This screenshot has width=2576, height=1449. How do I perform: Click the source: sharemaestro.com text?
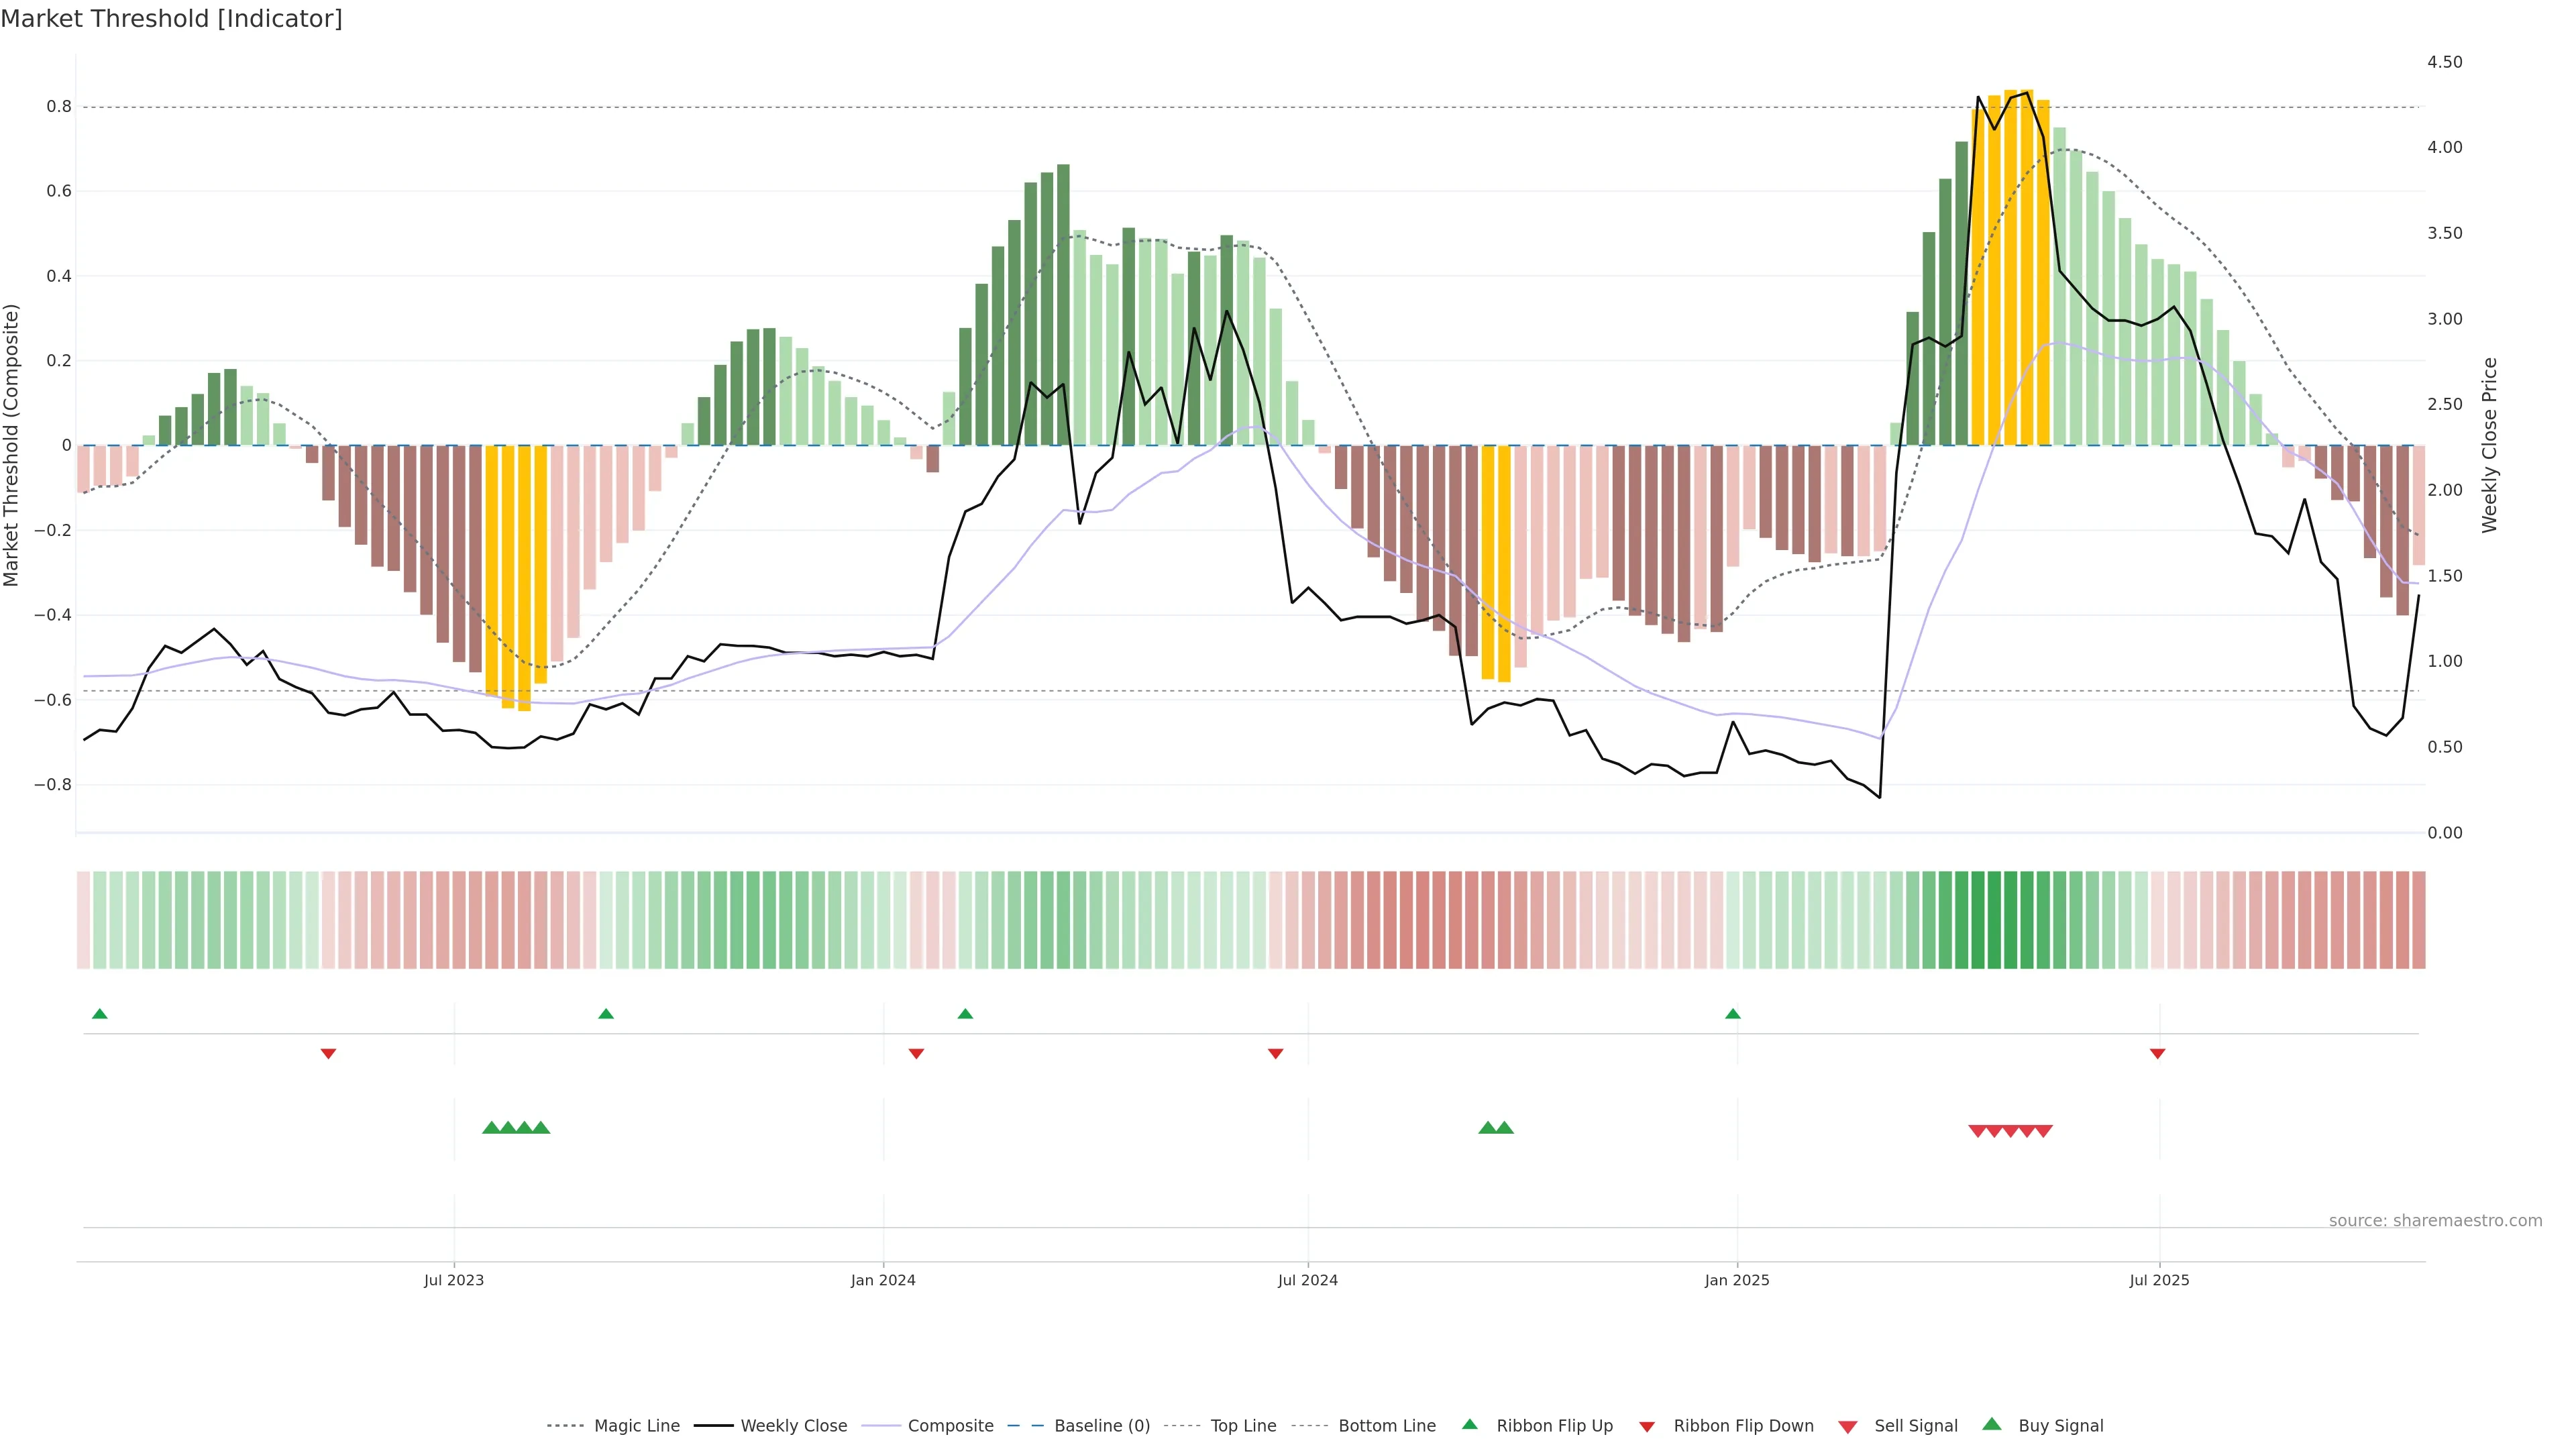coord(2435,1221)
